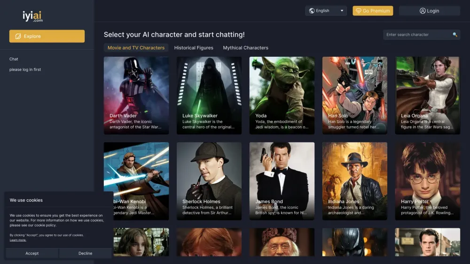Click the user profile icon beside Login
Image resolution: width=470 pixels, height=264 pixels.
pos(423,11)
